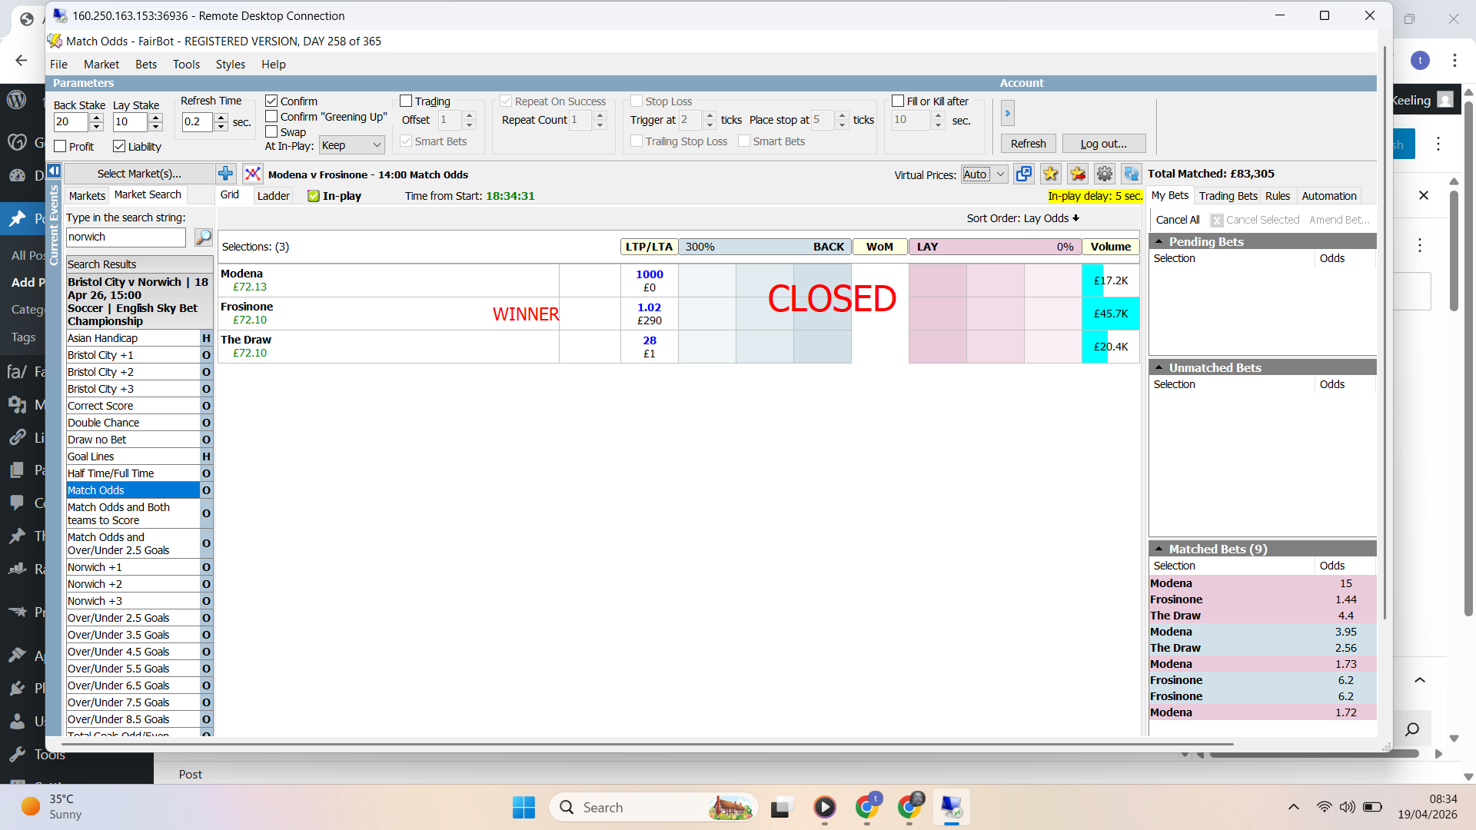
Task: Open the Tools menu
Action: 186,65
